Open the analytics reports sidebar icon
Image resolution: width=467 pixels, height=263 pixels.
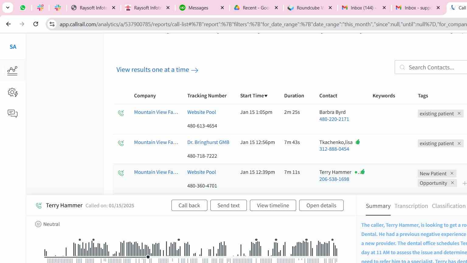click(12, 71)
